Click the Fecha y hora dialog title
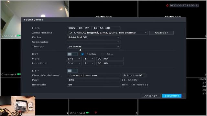Viewport: 207px width, 116px height. click(x=34, y=20)
